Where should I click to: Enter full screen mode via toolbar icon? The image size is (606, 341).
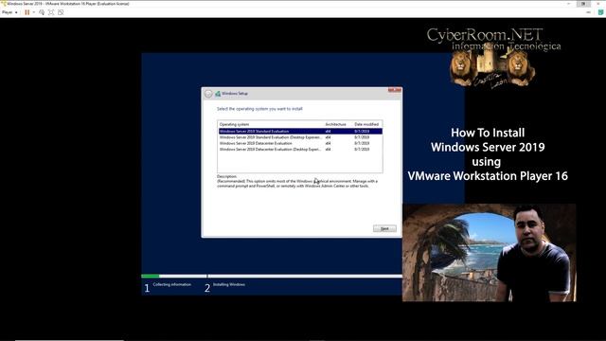click(51, 12)
